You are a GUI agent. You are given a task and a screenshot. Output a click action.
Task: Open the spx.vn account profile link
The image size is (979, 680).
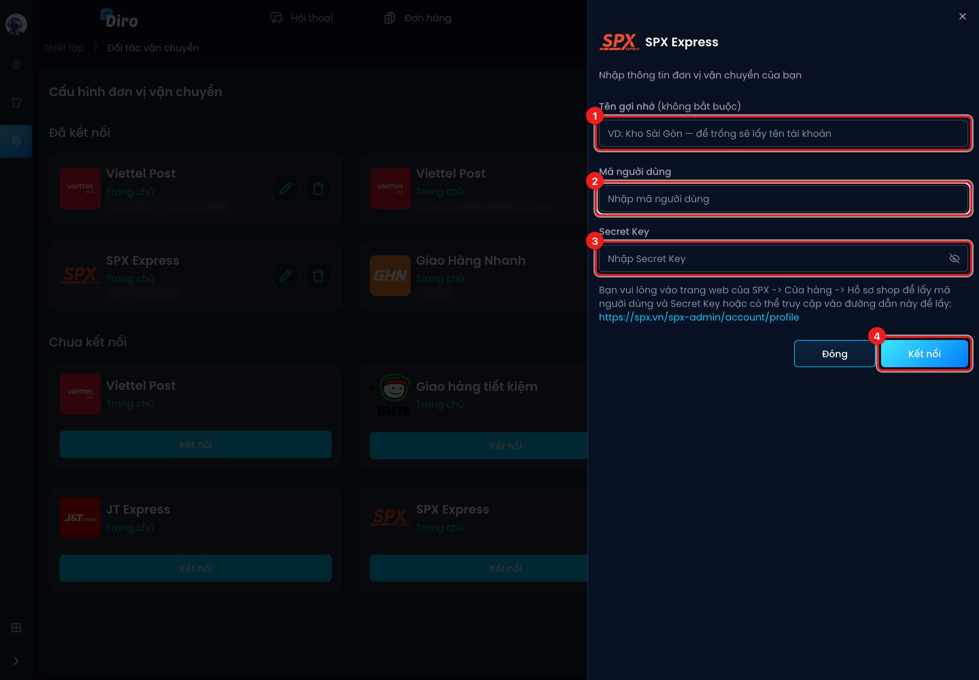click(698, 317)
